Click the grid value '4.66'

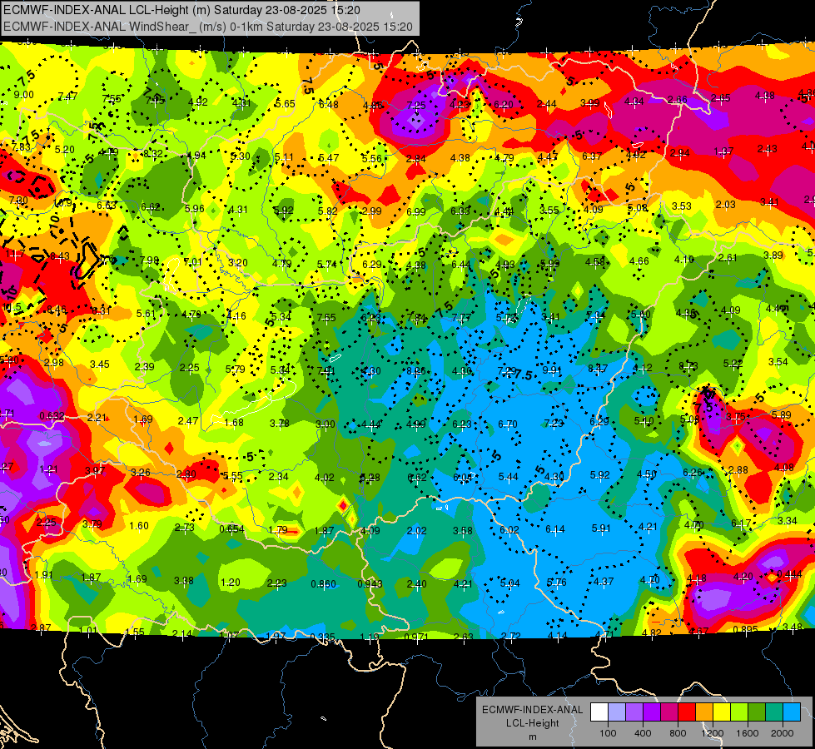[x=639, y=261]
